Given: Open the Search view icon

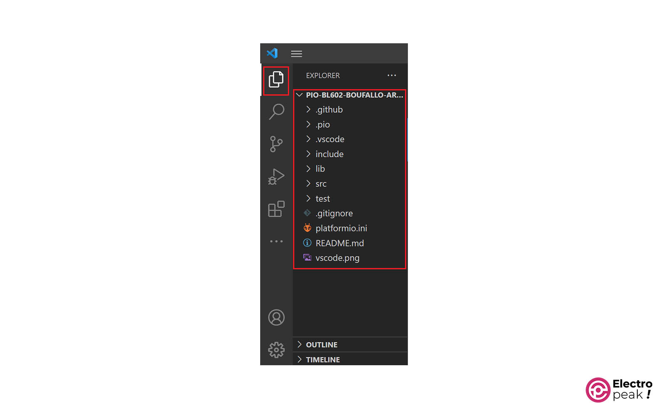Looking at the screenshot, I should pos(276,111).
